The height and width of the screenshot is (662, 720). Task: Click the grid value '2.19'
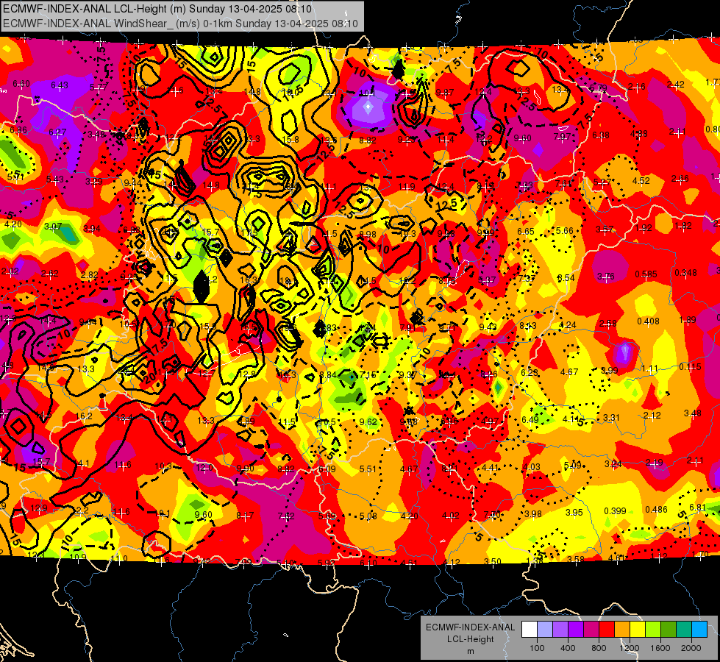pos(655,463)
